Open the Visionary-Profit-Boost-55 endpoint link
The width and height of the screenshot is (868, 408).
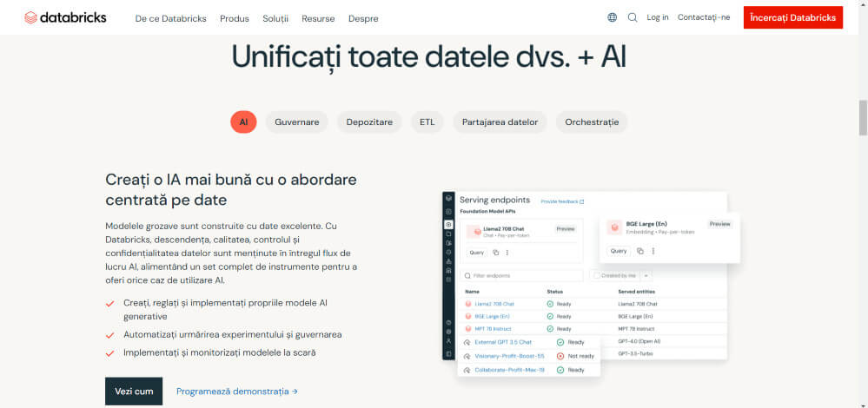pos(510,356)
